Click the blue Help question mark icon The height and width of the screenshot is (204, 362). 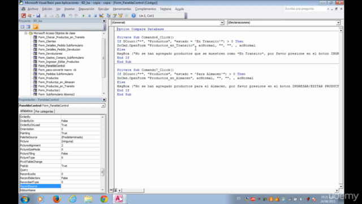point(133,16)
